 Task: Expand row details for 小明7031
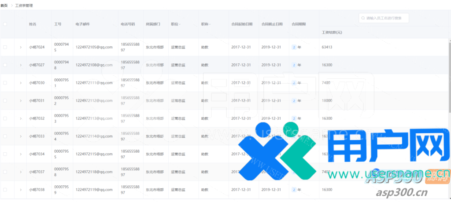[20, 101]
